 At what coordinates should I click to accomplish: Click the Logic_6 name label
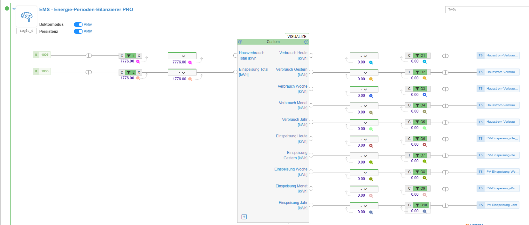[27, 31]
